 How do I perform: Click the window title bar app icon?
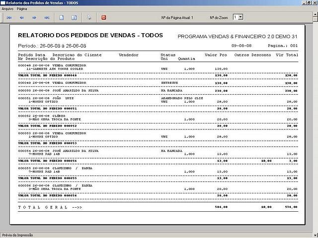[3, 3]
